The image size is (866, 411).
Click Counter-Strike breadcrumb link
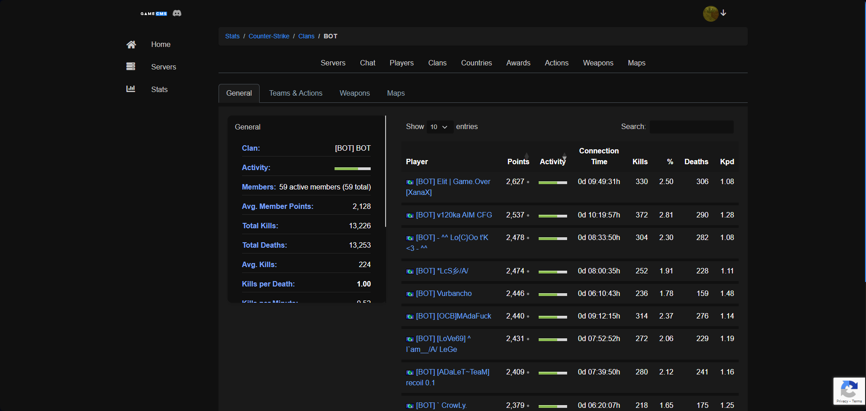pyautogui.click(x=269, y=36)
